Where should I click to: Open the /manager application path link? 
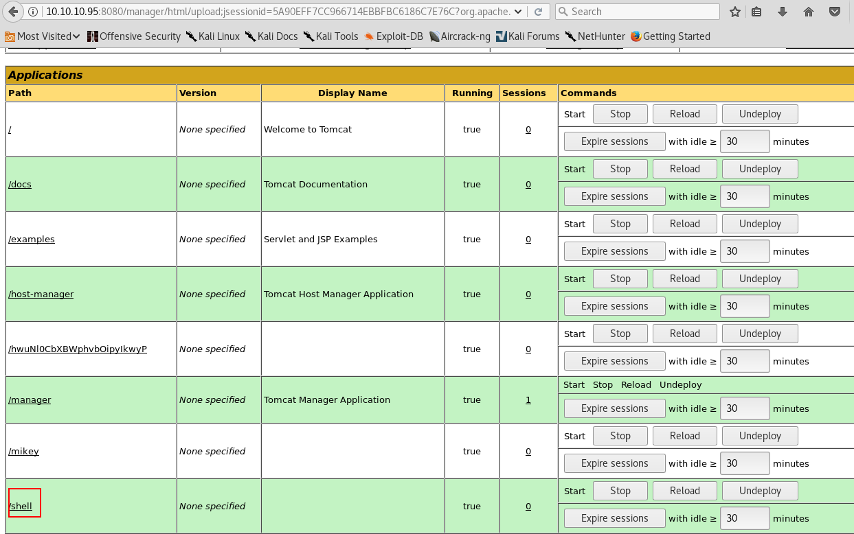(x=30, y=399)
